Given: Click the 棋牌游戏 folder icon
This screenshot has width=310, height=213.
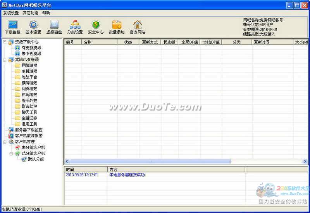Looking at the screenshot, I should coord(17,83).
